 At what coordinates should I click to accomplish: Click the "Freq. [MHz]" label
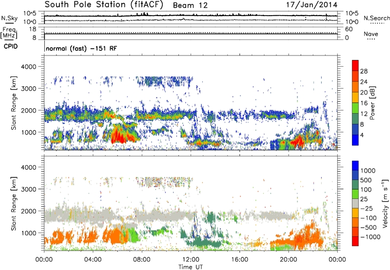pyautogui.click(x=9, y=33)
